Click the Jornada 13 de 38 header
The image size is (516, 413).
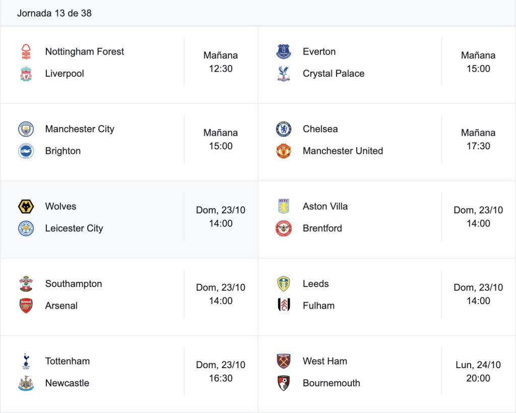pos(54,13)
